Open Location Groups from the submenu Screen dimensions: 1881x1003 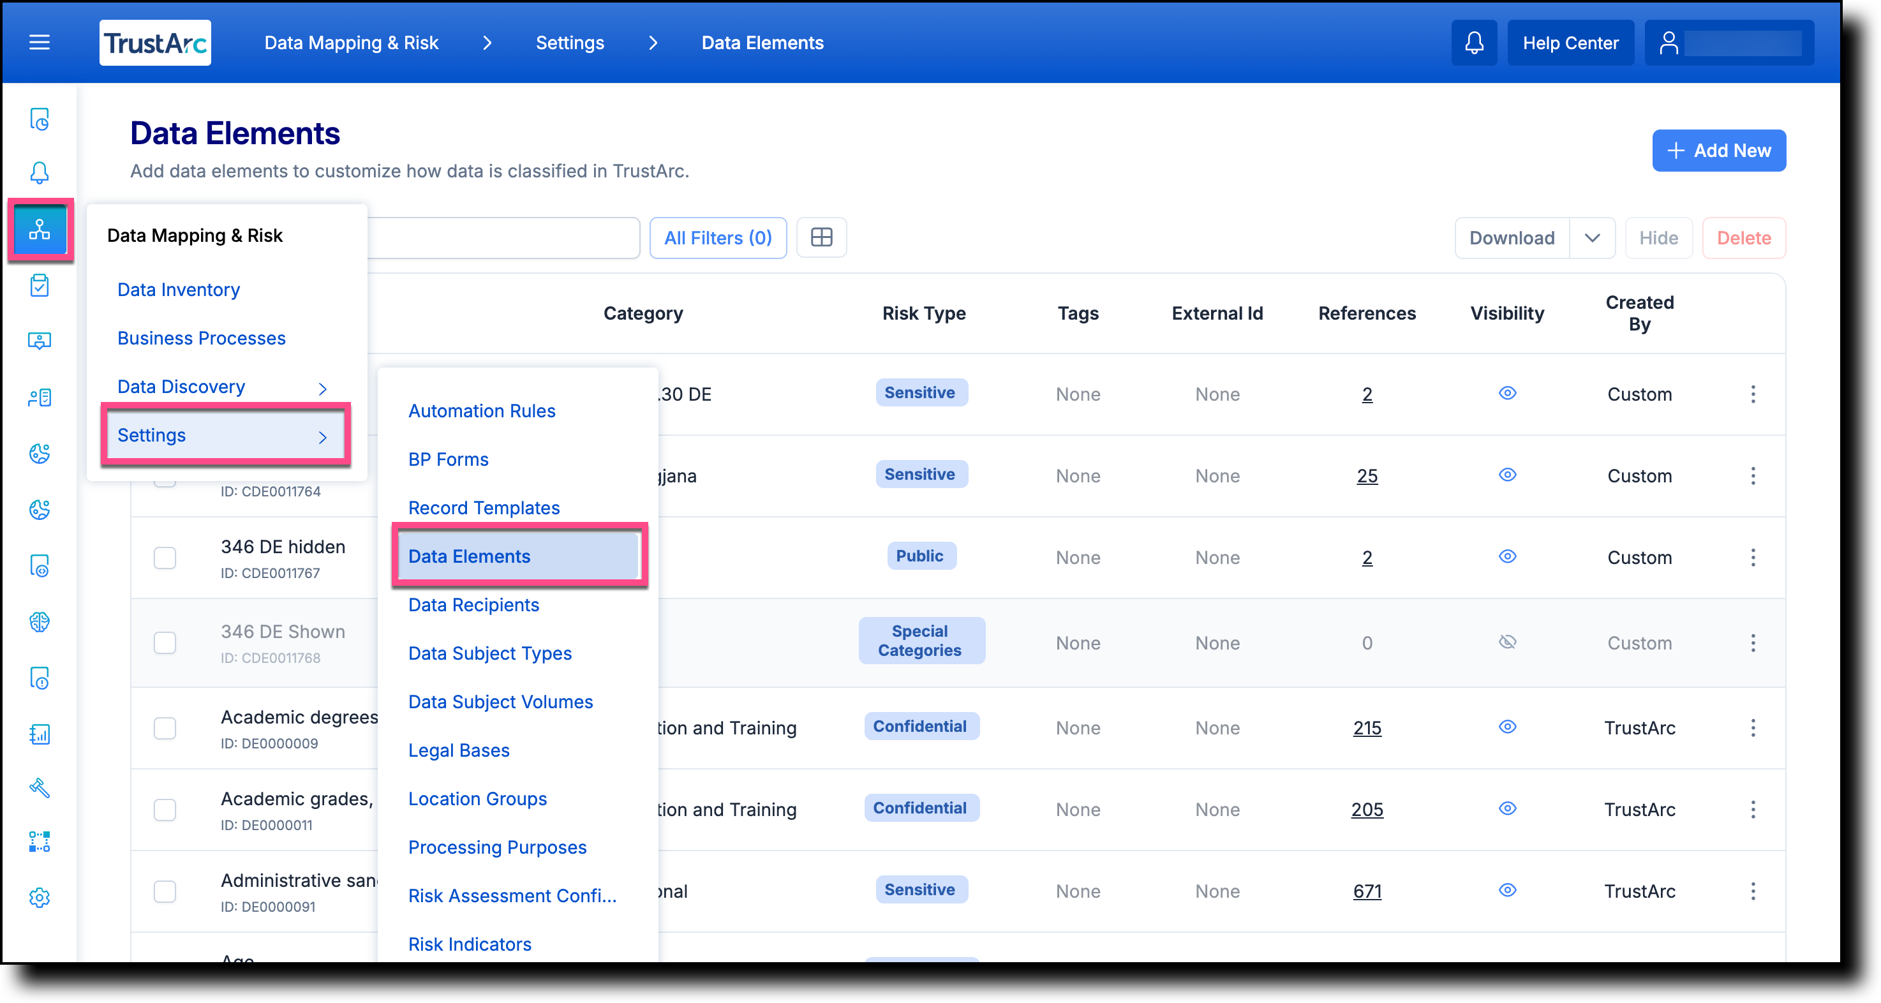pyautogui.click(x=477, y=799)
